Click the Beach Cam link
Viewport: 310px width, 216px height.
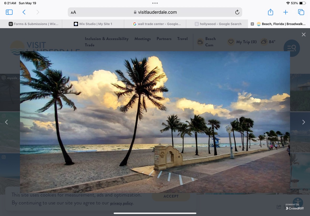tap(210, 42)
